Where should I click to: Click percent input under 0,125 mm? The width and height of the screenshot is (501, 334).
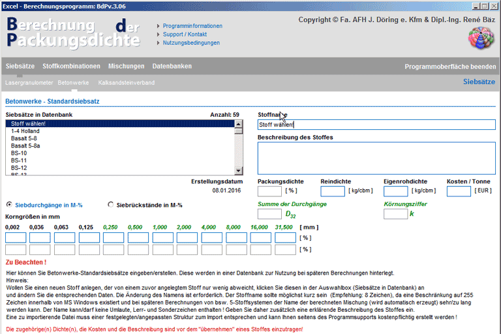tap(89, 238)
